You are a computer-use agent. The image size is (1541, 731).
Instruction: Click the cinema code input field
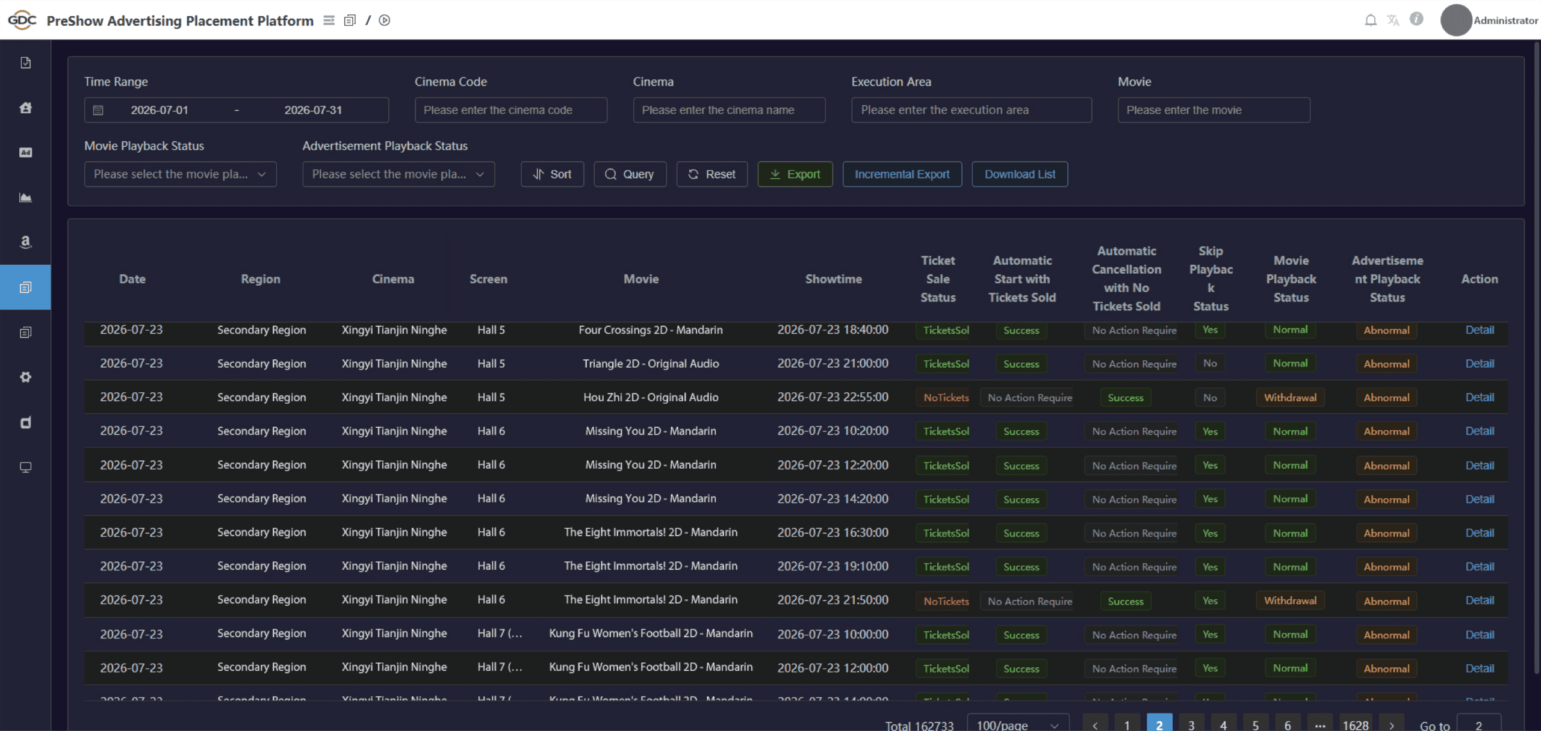click(x=510, y=110)
